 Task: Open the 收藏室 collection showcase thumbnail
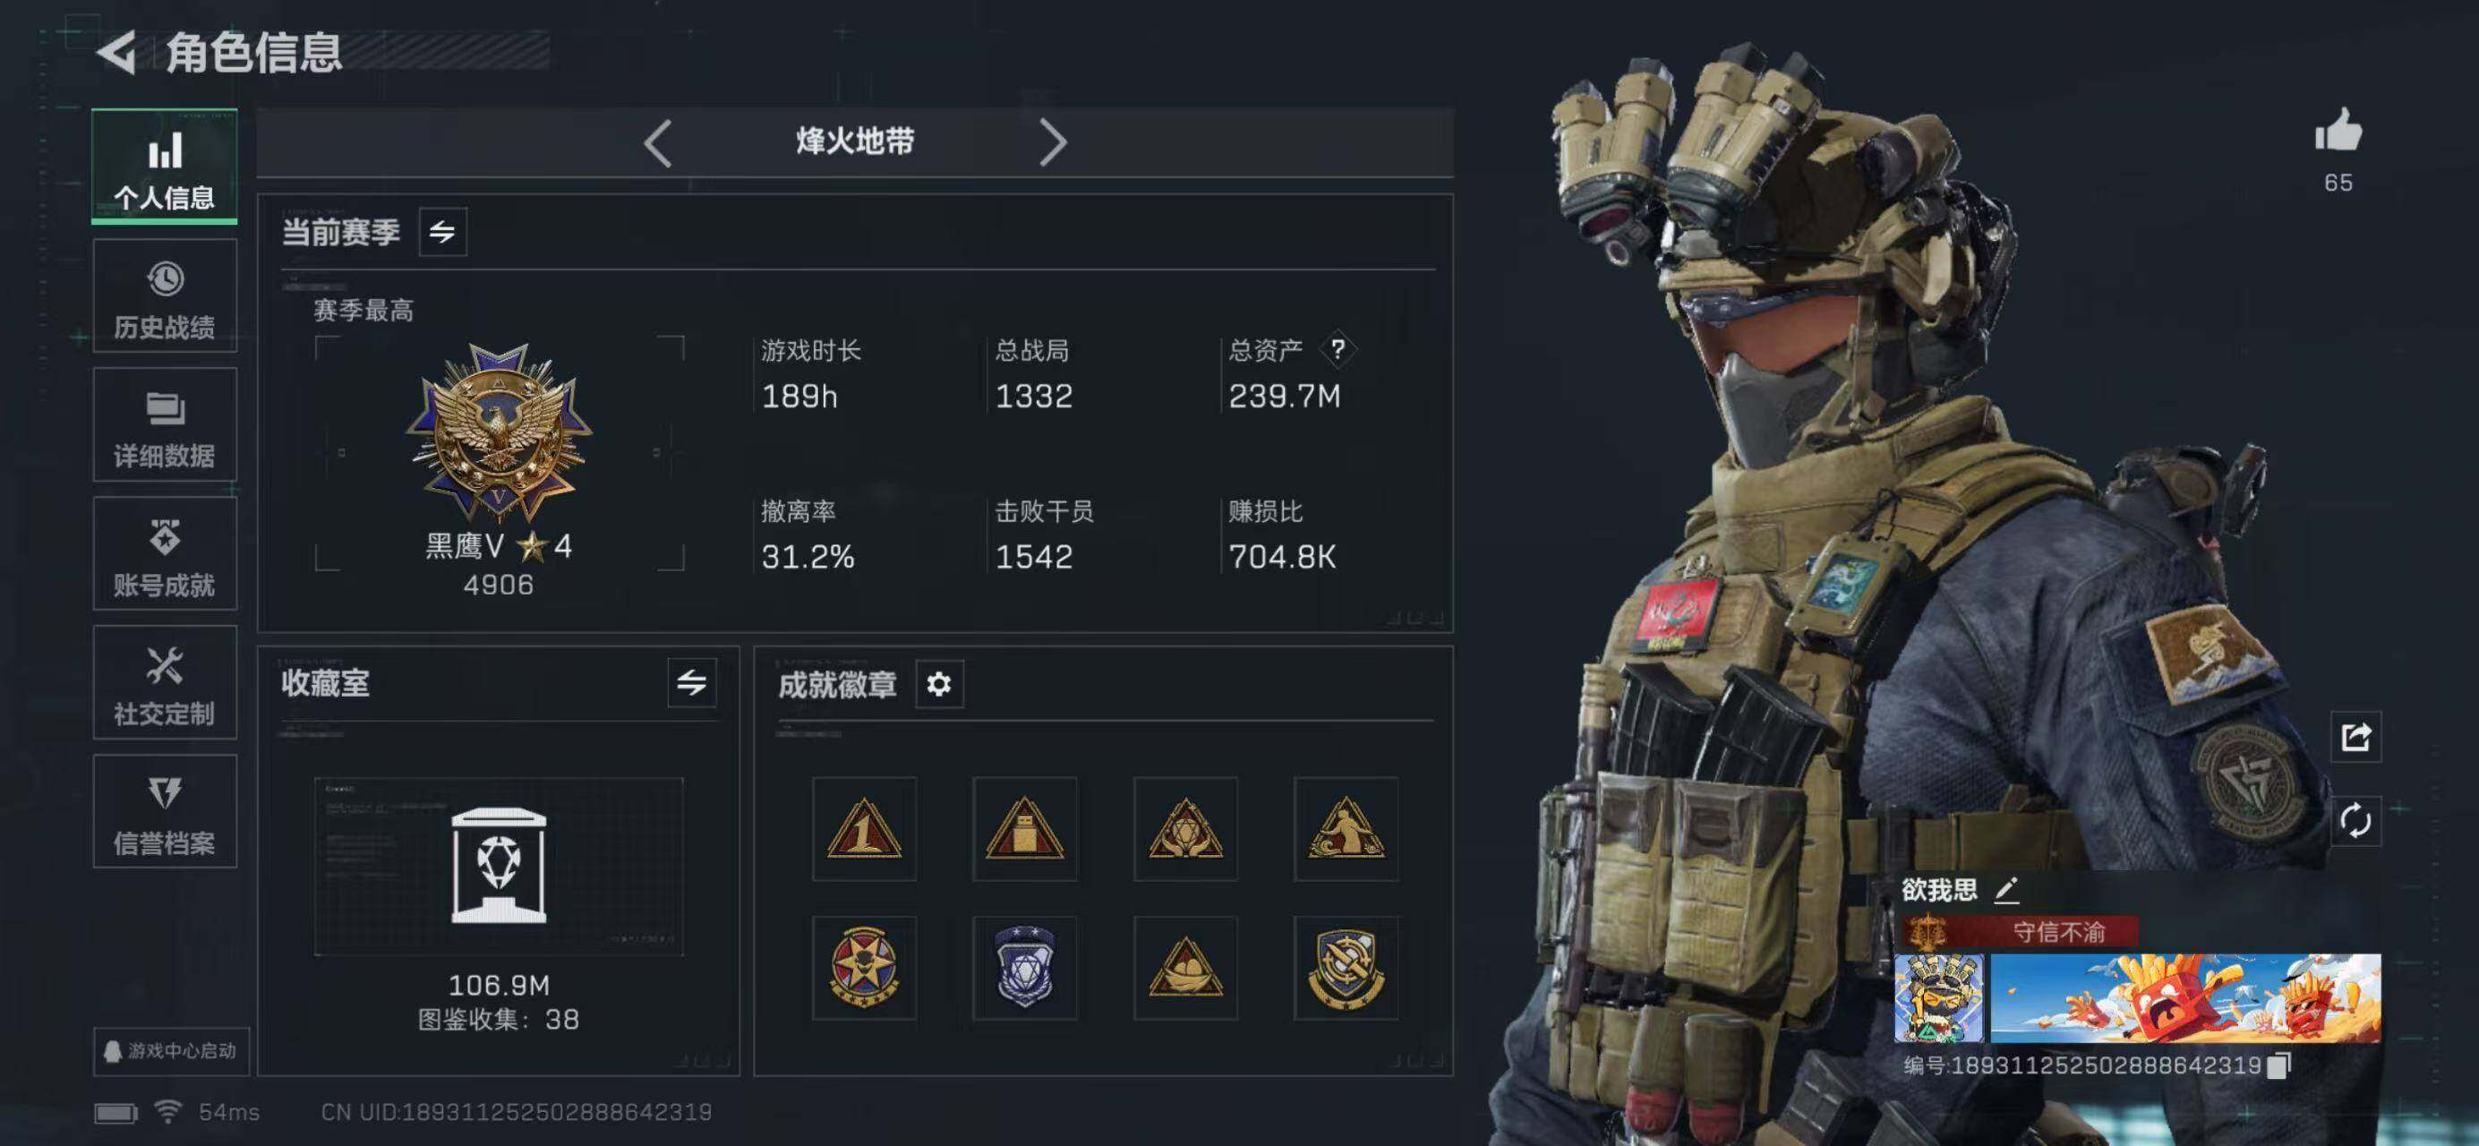pos(499,866)
